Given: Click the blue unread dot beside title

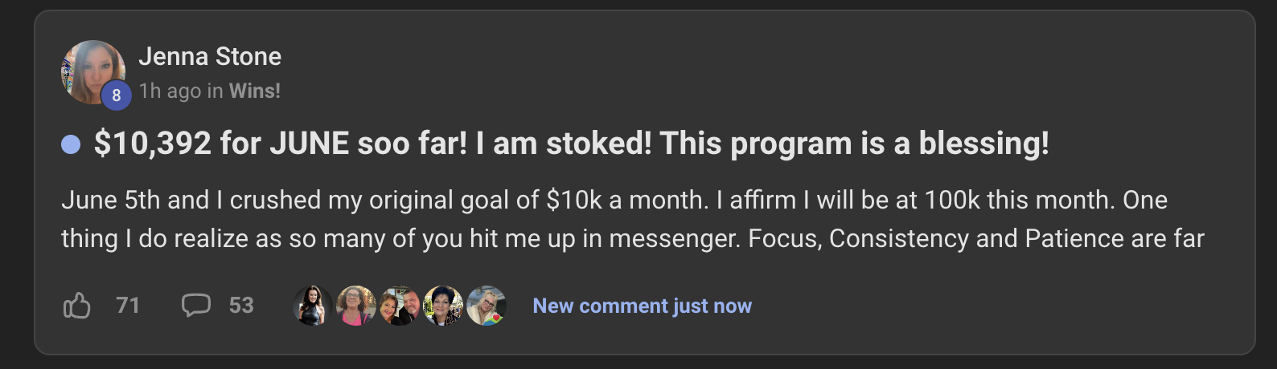Looking at the screenshot, I should click(x=71, y=144).
